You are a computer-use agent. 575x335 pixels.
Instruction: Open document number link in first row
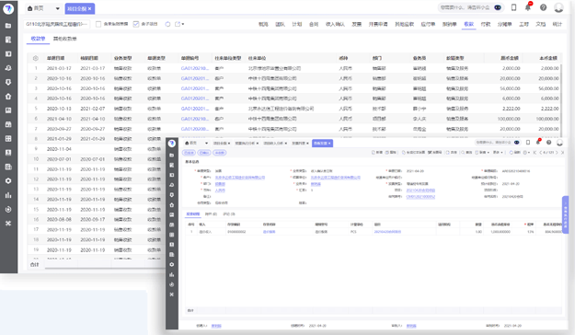pyautogui.click(x=195, y=68)
